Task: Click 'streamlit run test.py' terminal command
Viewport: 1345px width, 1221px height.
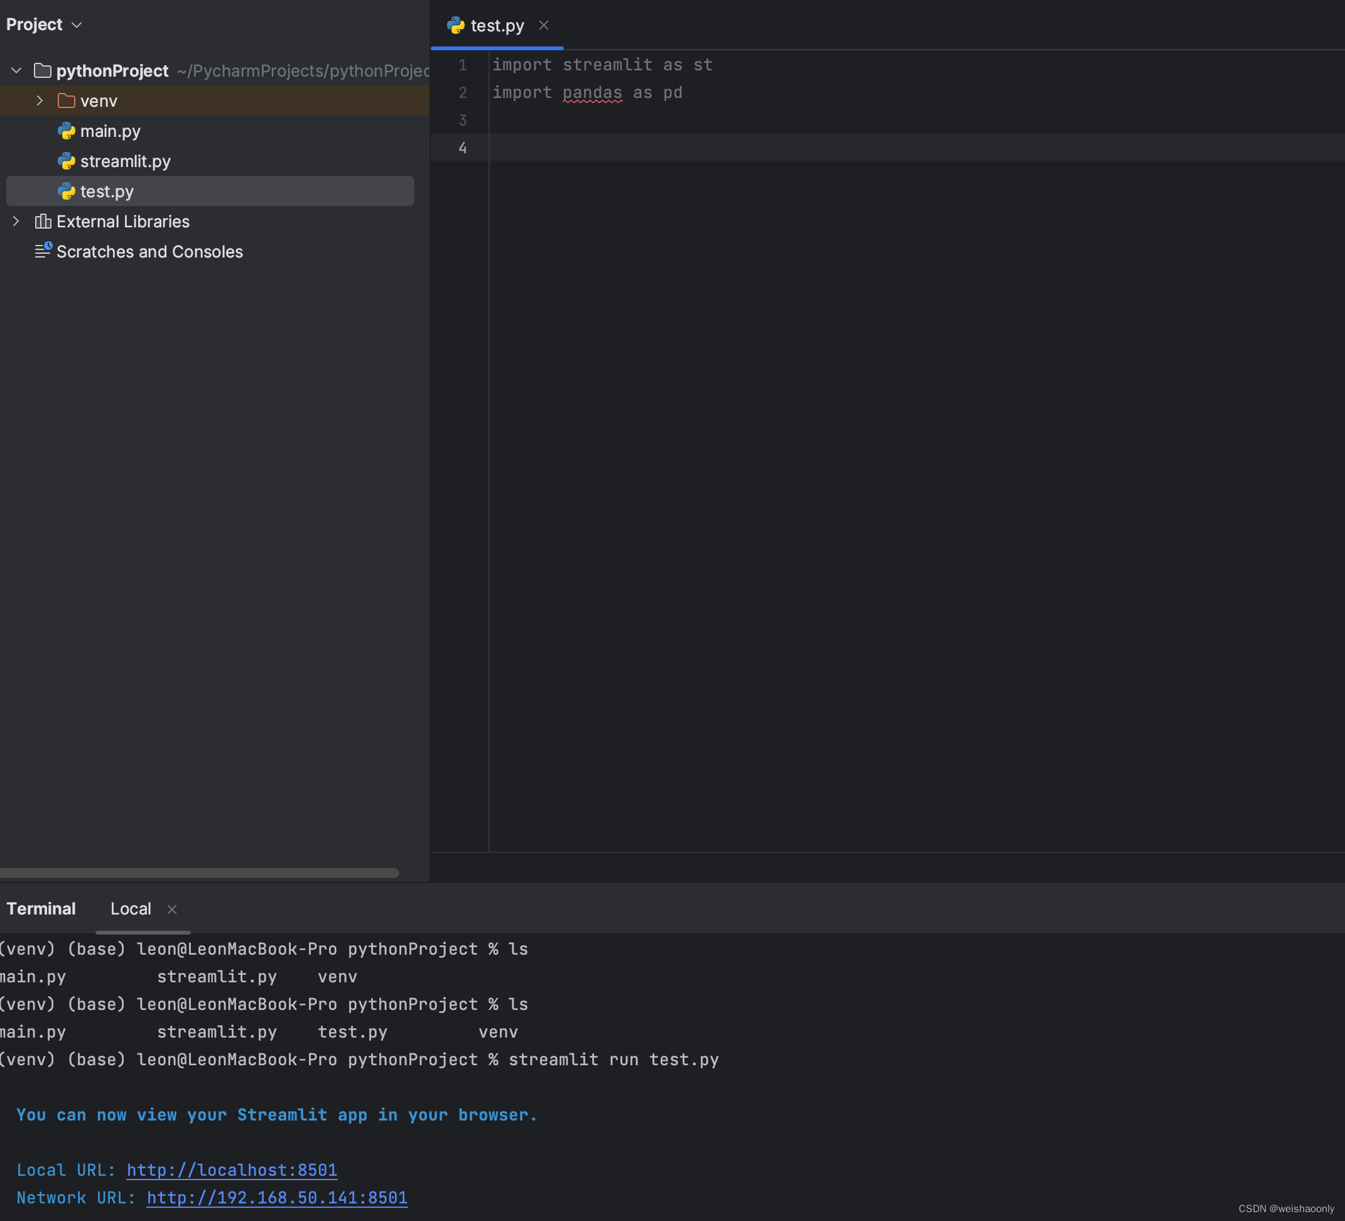Action: (614, 1060)
